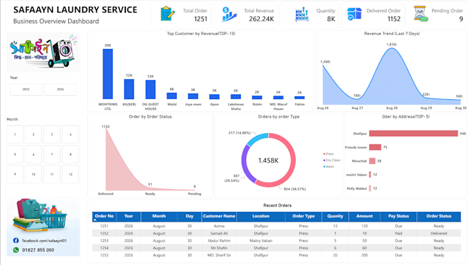The width and height of the screenshot is (468, 265).
Task: Click the Wash legend color dot
Action: pyautogui.click(x=324, y=167)
